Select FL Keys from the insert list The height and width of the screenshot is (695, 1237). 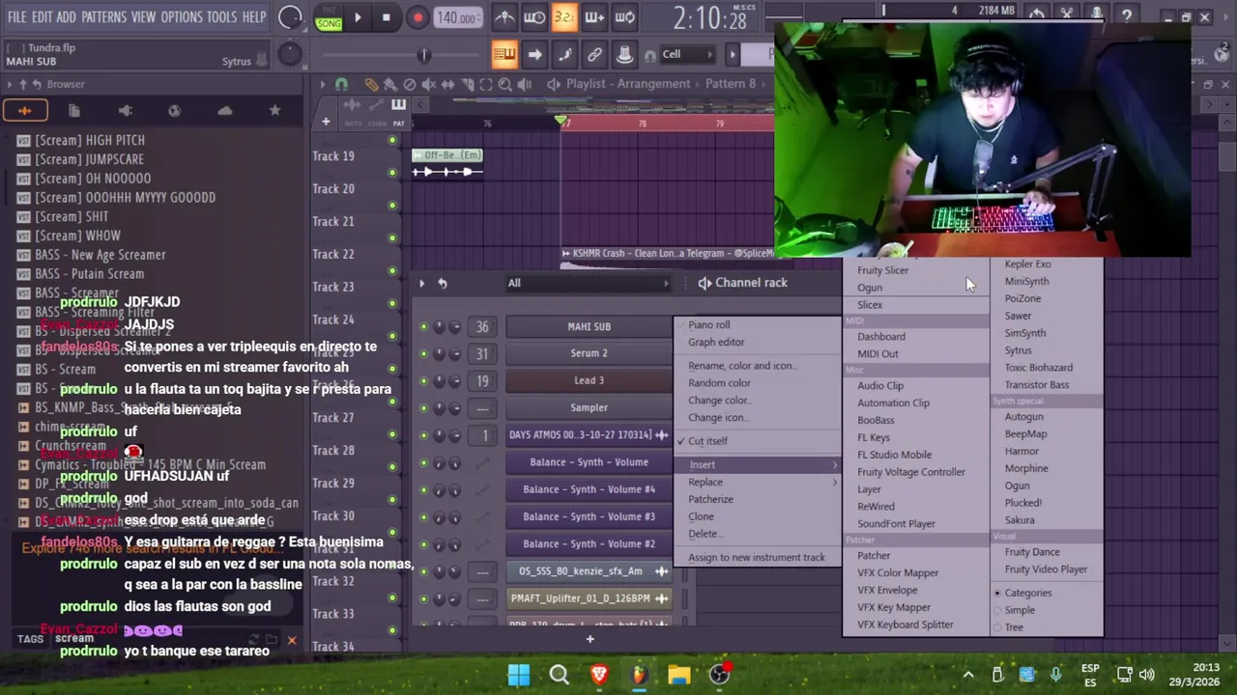874,437
